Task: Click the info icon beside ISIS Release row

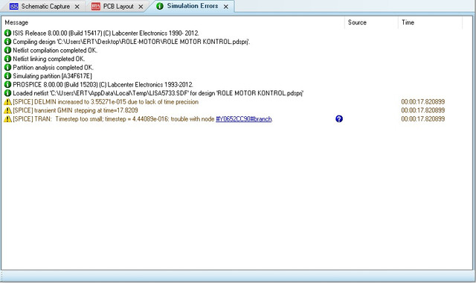Action: point(7,33)
